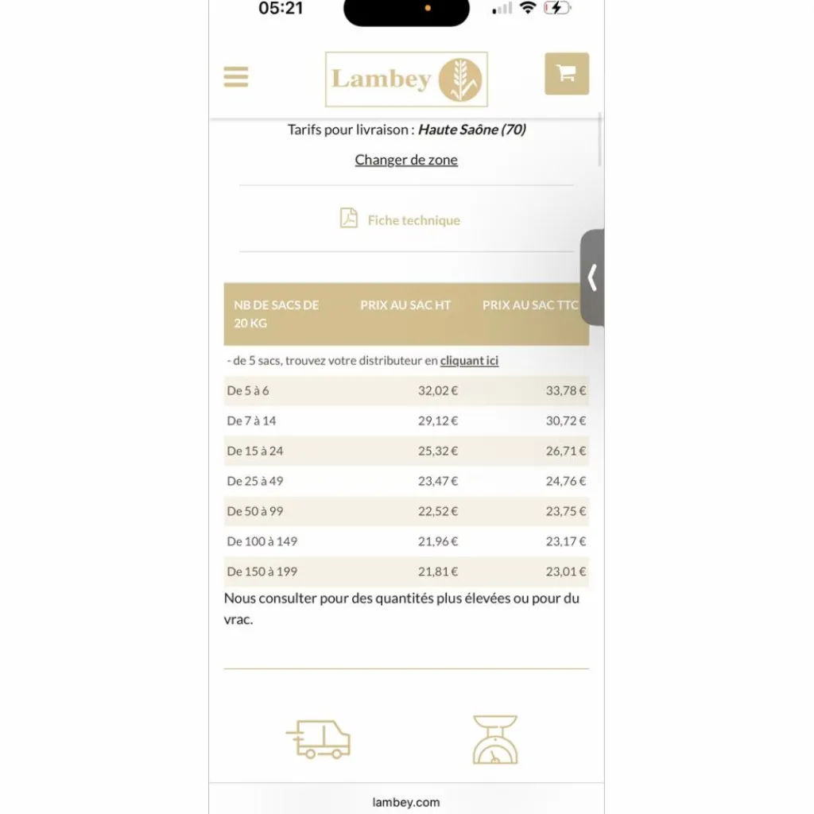Click the PRIX AU SAC HT column header

405,305
